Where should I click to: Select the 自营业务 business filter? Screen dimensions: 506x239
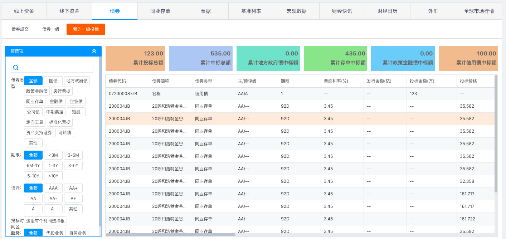[78, 233]
